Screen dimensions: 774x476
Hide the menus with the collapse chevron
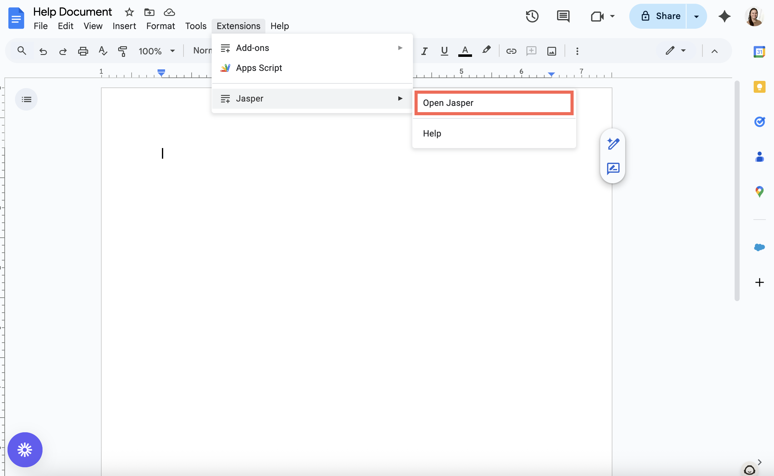(714, 51)
